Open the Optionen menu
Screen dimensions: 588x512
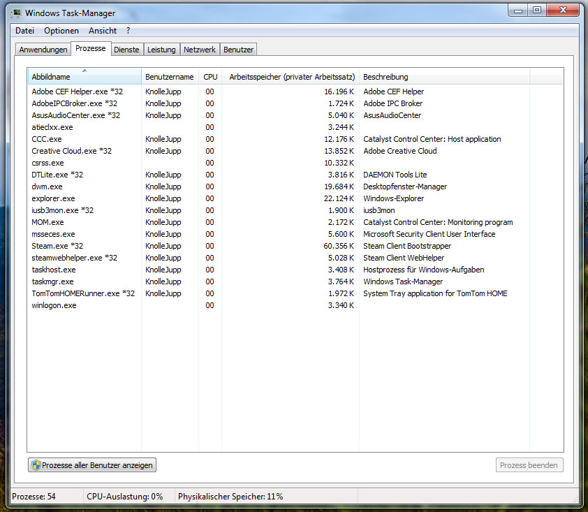(61, 31)
